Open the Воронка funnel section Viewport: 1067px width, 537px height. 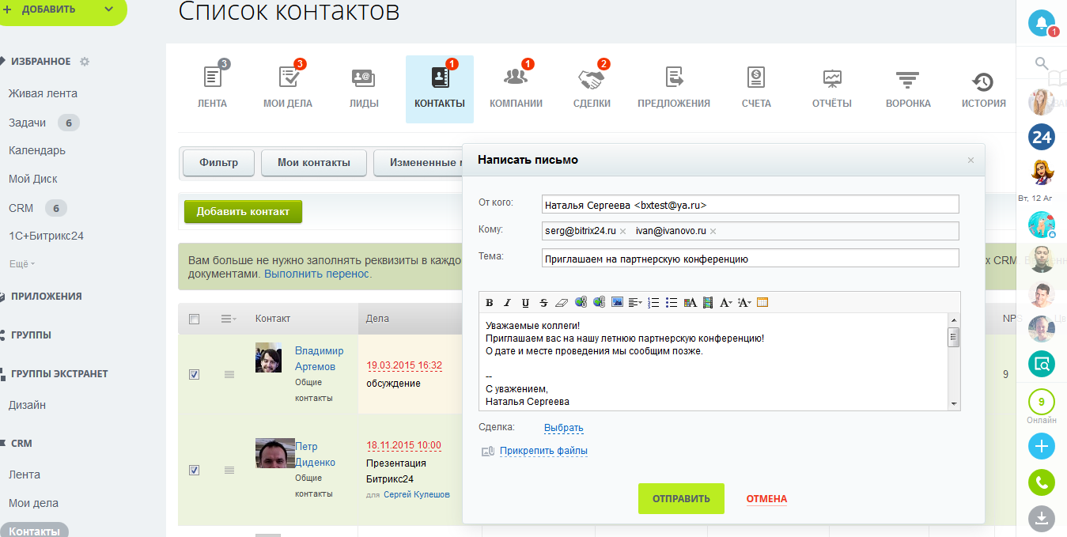(x=908, y=89)
